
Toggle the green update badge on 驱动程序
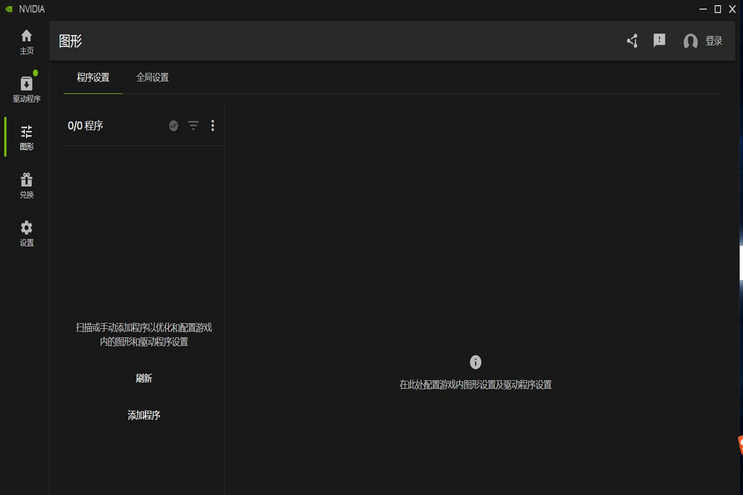(x=34, y=72)
